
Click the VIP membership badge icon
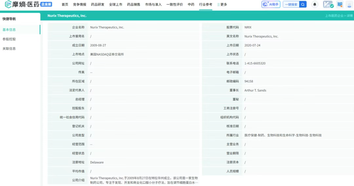tap(327, 5)
